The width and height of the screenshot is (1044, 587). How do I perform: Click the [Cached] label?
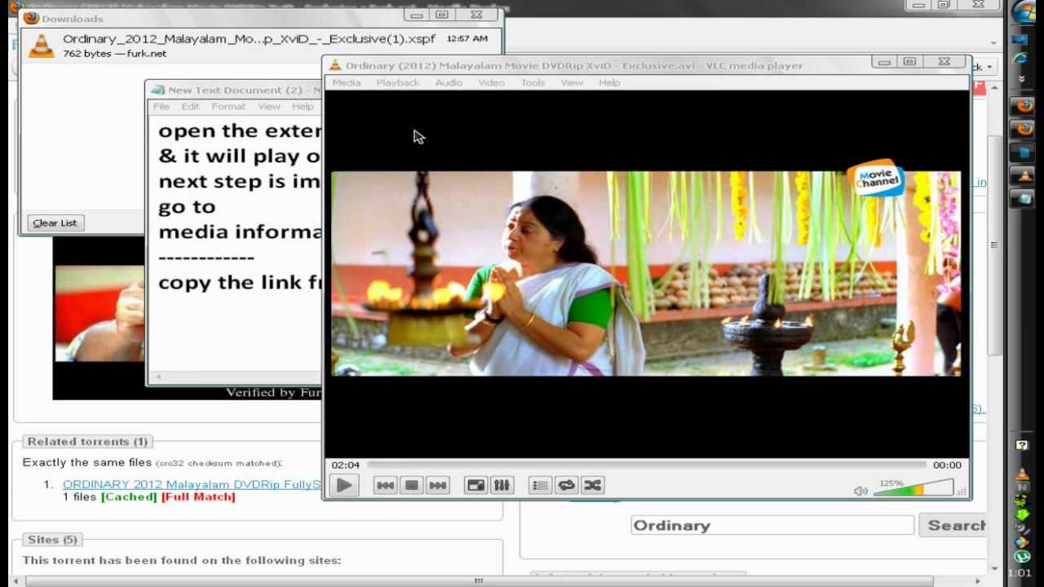click(128, 497)
